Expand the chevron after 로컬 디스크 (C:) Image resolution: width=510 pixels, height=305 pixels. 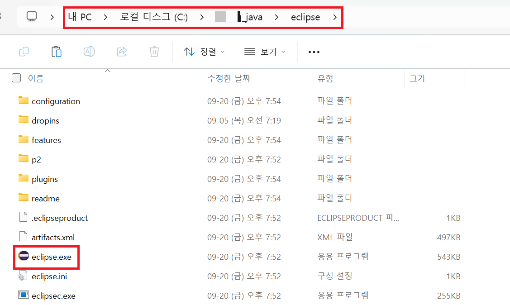[x=202, y=17]
